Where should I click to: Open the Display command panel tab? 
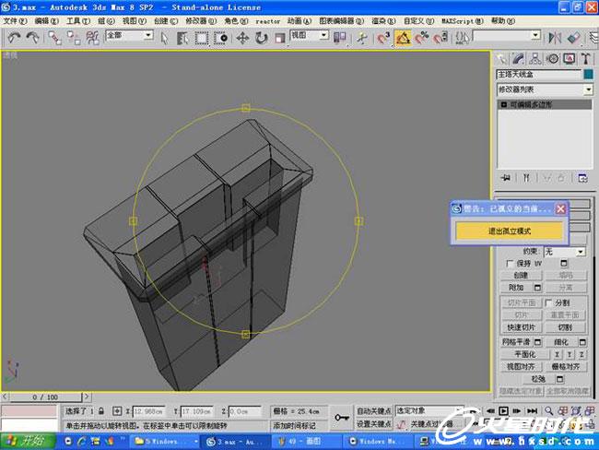(570, 59)
